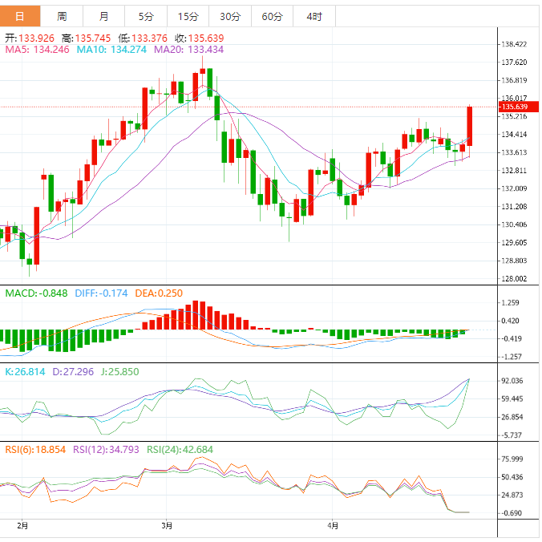
Task: Select the 15分 interval tab
Action: 188,16
